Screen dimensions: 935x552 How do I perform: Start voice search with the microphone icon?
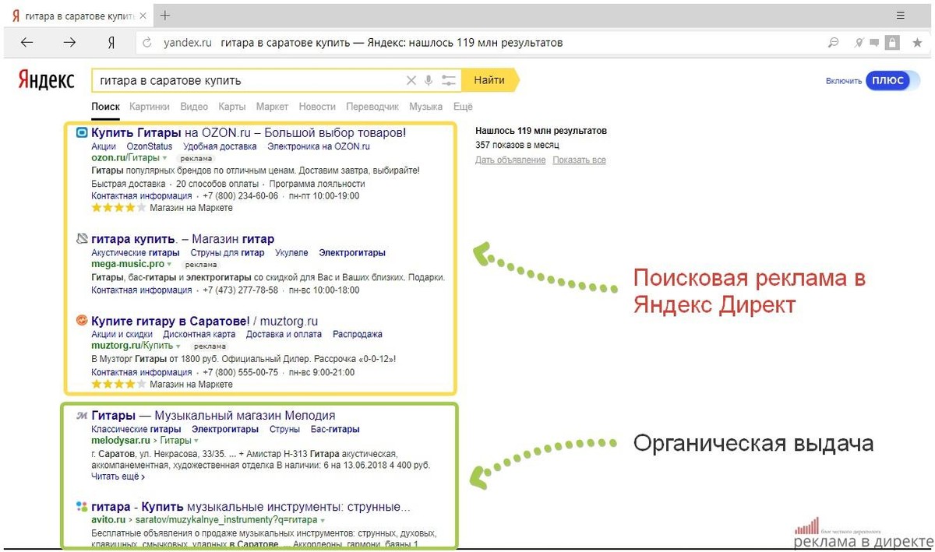pos(429,80)
